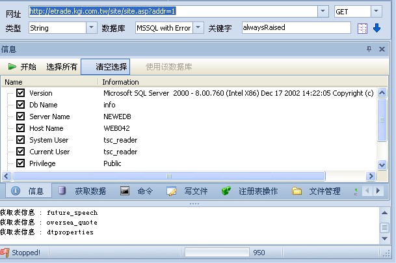The height and width of the screenshot is (263, 396).
Task: Switch to the 命令 tab
Action: click(x=137, y=191)
